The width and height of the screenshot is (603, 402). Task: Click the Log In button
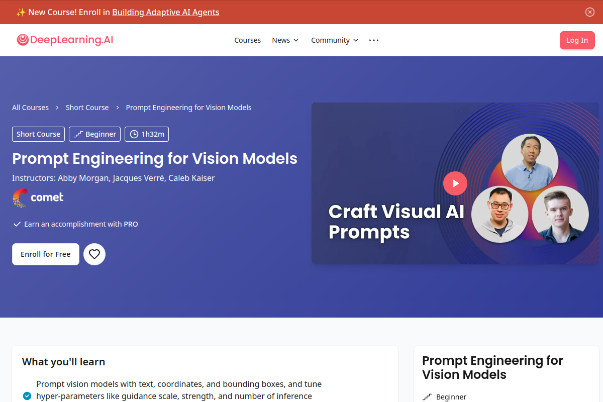tap(577, 40)
